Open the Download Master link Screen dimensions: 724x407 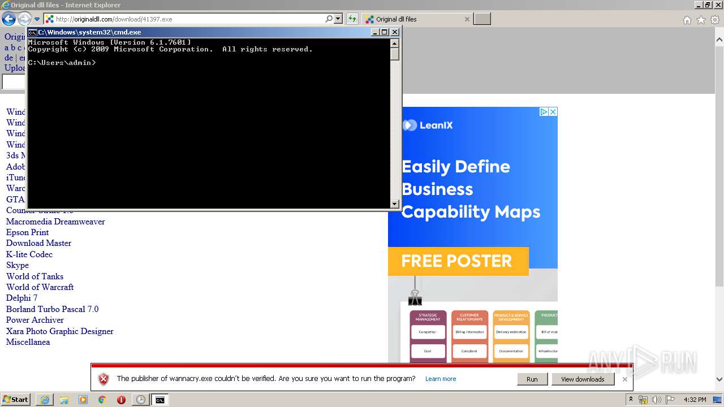38,243
